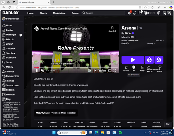The height and width of the screenshot is (136, 174).
Task: Click the video progress bar
Action: coord(76,67)
